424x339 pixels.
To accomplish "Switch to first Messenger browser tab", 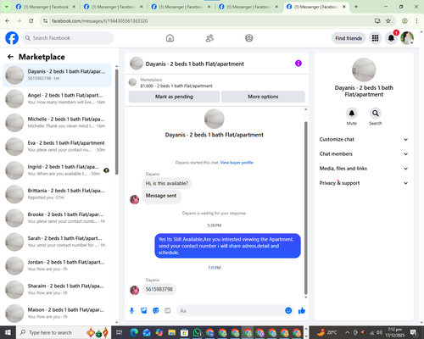I will click(x=45, y=7).
